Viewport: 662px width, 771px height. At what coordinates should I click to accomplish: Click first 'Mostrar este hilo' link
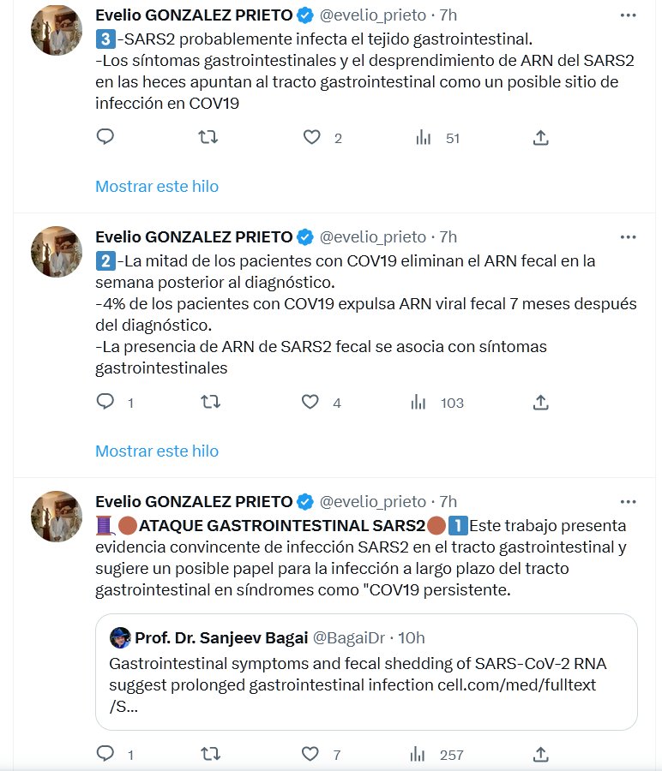click(157, 186)
